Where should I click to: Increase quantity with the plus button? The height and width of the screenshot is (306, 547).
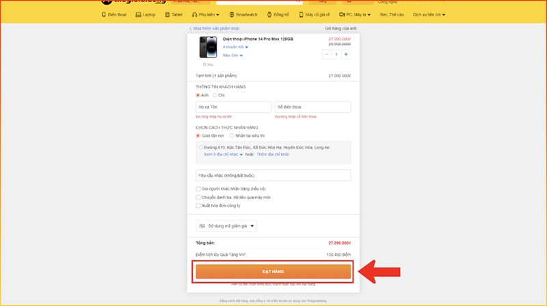346,55
